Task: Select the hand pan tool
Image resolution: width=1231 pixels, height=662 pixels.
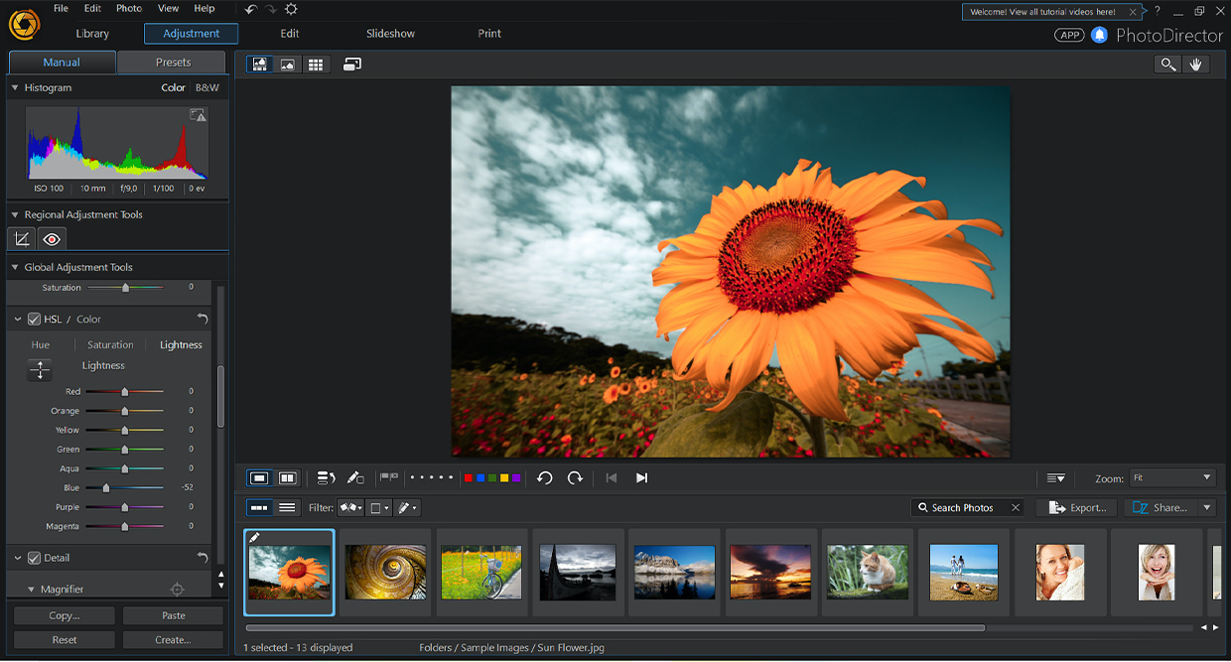Action: click(x=1196, y=65)
